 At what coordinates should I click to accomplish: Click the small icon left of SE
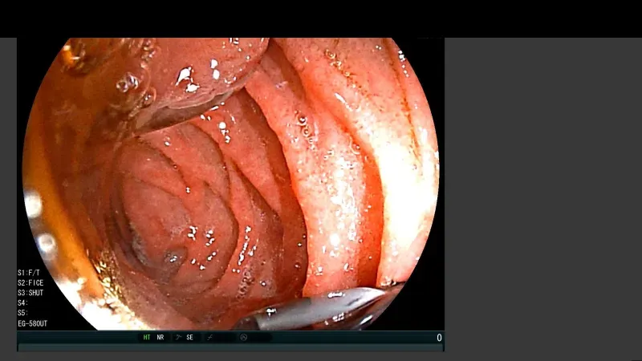[x=178, y=338]
